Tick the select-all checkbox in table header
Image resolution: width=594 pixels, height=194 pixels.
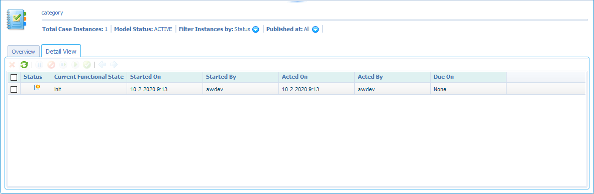coord(14,77)
